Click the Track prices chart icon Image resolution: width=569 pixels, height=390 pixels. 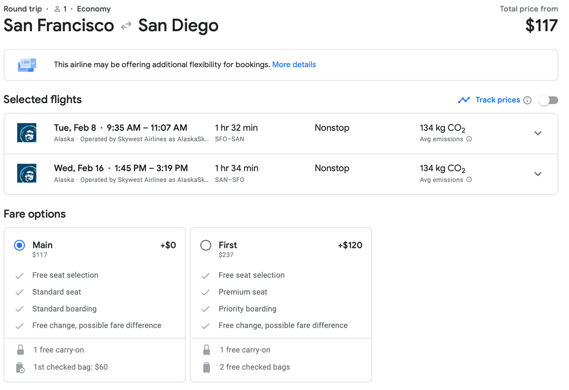(465, 100)
